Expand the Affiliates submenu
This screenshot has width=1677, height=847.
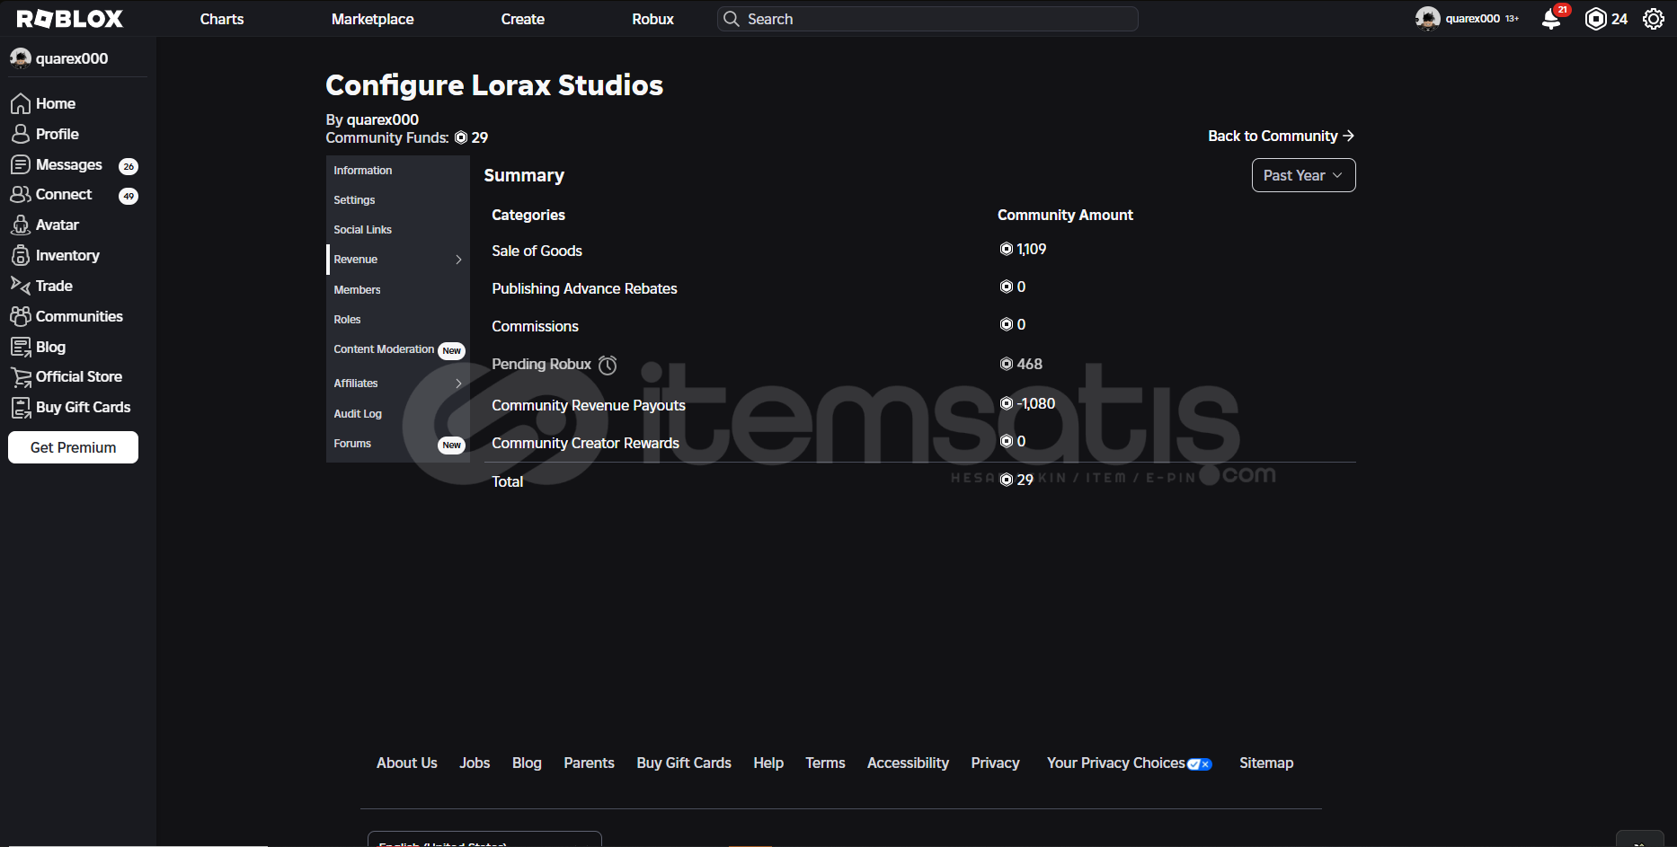pyautogui.click(x=458, y=384)
